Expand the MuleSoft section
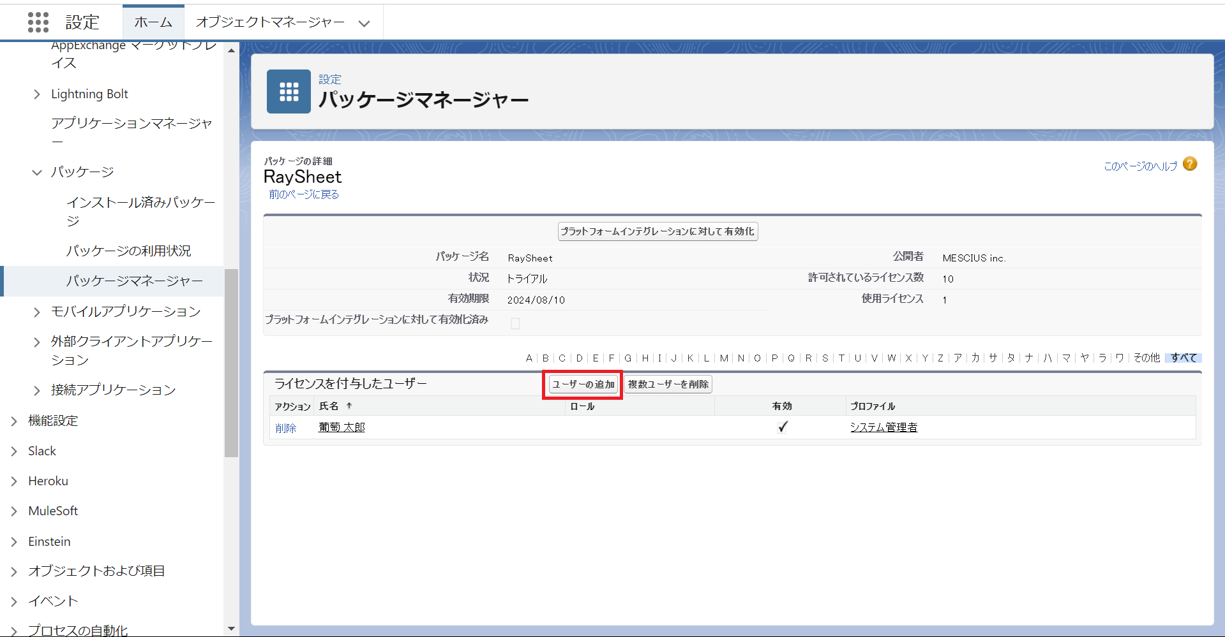 [14, 511]
